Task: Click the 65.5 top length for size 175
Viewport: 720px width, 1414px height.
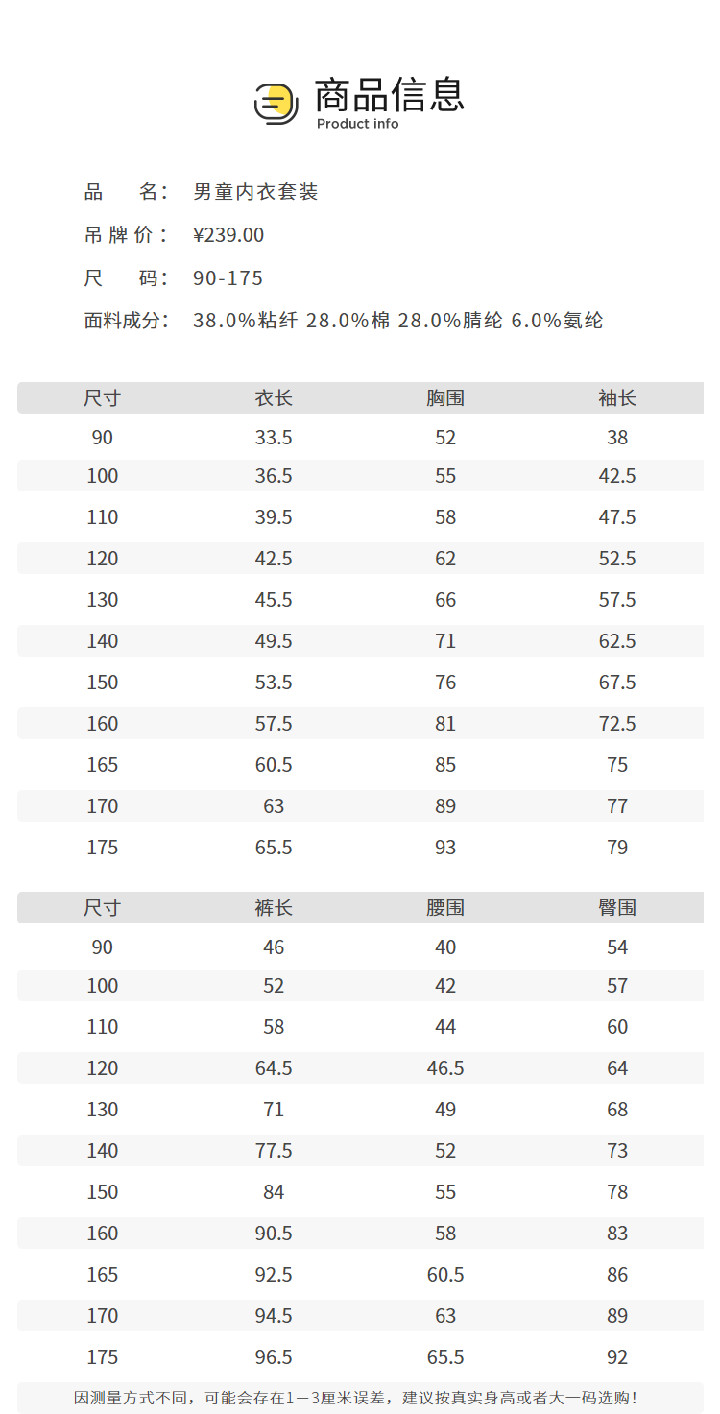Action: tap(274, 848)
